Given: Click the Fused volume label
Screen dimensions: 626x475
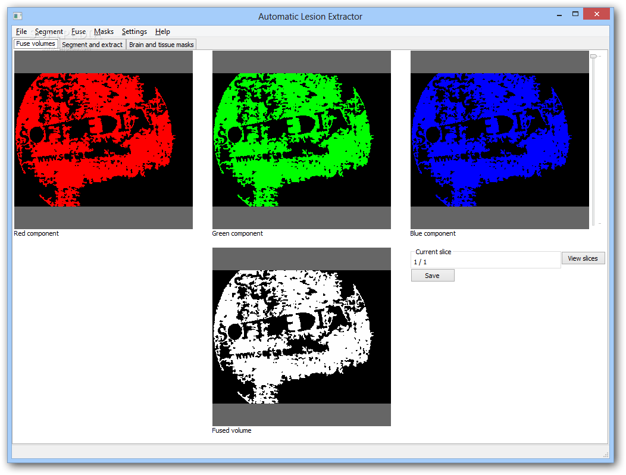Looking at the screenshot, I should pos(231,430).
